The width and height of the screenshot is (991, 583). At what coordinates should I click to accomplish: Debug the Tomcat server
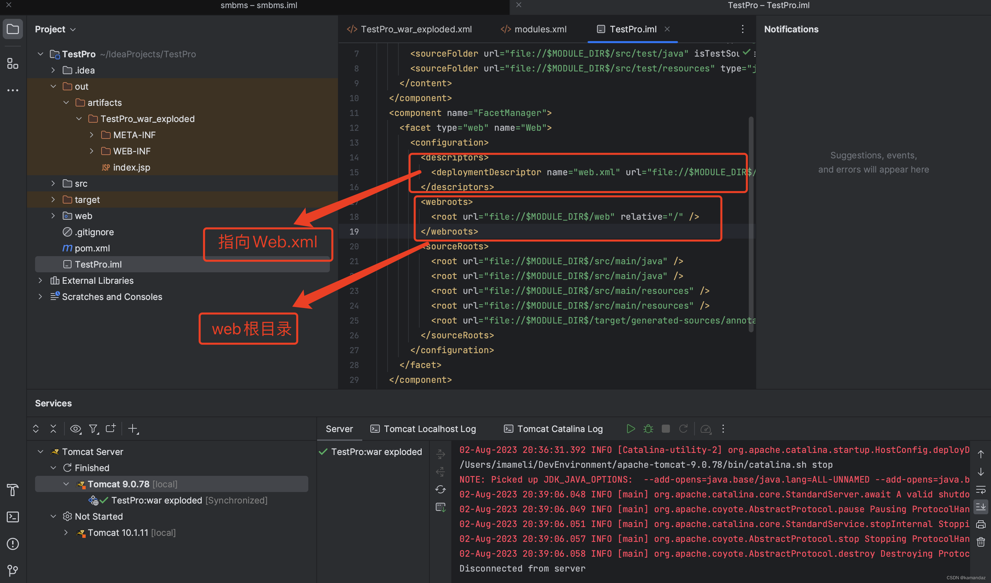pos(648,429)
